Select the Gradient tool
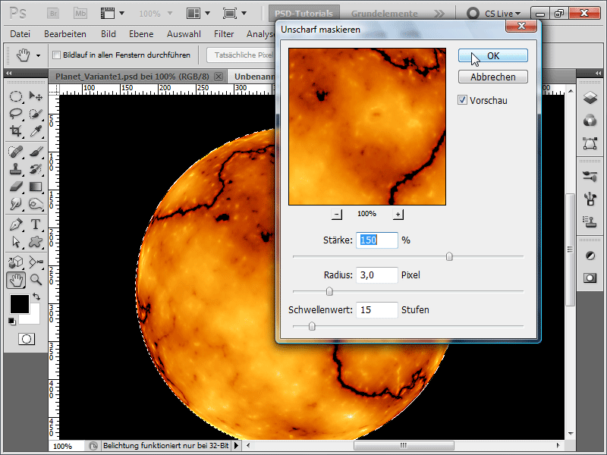 36,187
